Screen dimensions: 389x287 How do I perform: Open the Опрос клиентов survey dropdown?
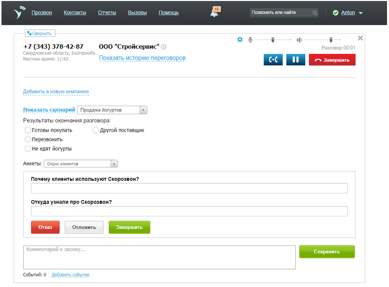(x=80, y=164)
